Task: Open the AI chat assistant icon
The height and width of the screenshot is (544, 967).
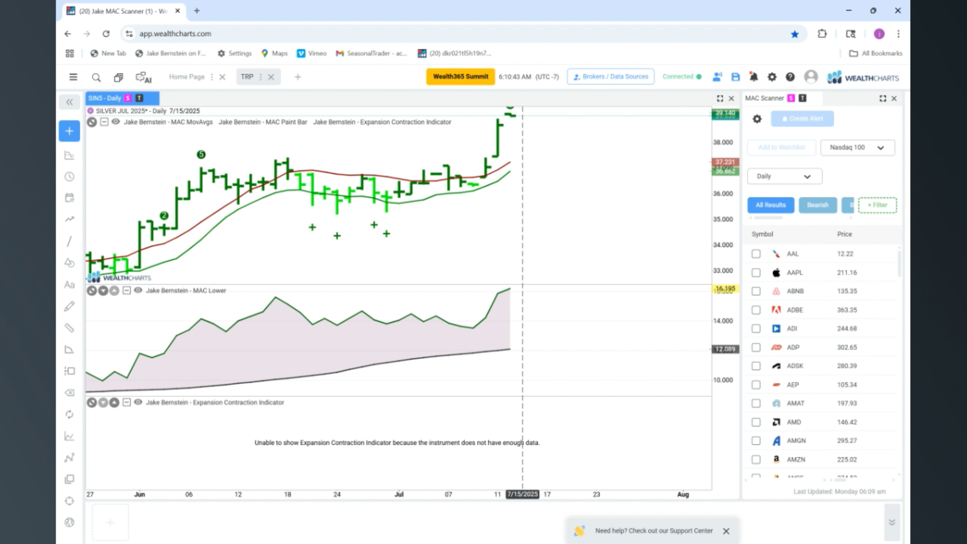Action: point(144,77)
